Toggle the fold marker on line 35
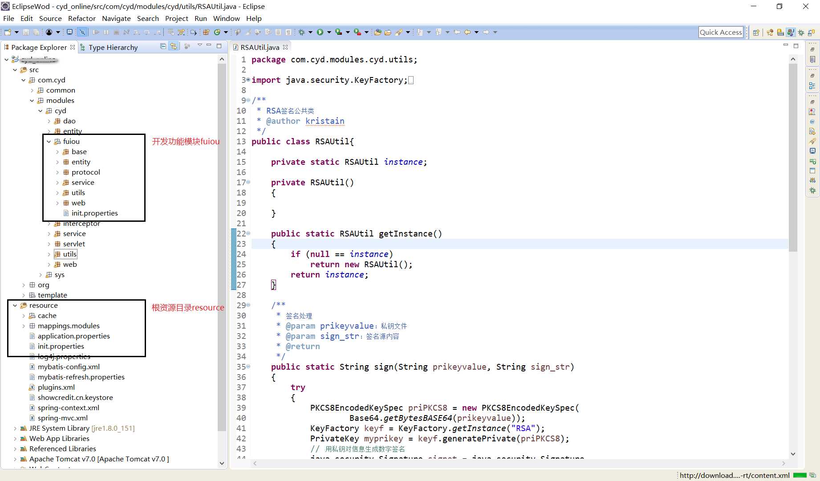This screenshot has height=481, width=820. (248, 367)
